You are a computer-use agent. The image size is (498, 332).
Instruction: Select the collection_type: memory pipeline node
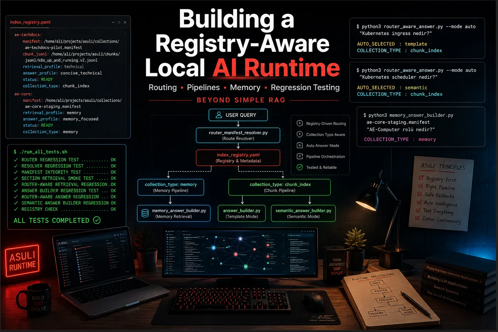click(x=171, y=187)
